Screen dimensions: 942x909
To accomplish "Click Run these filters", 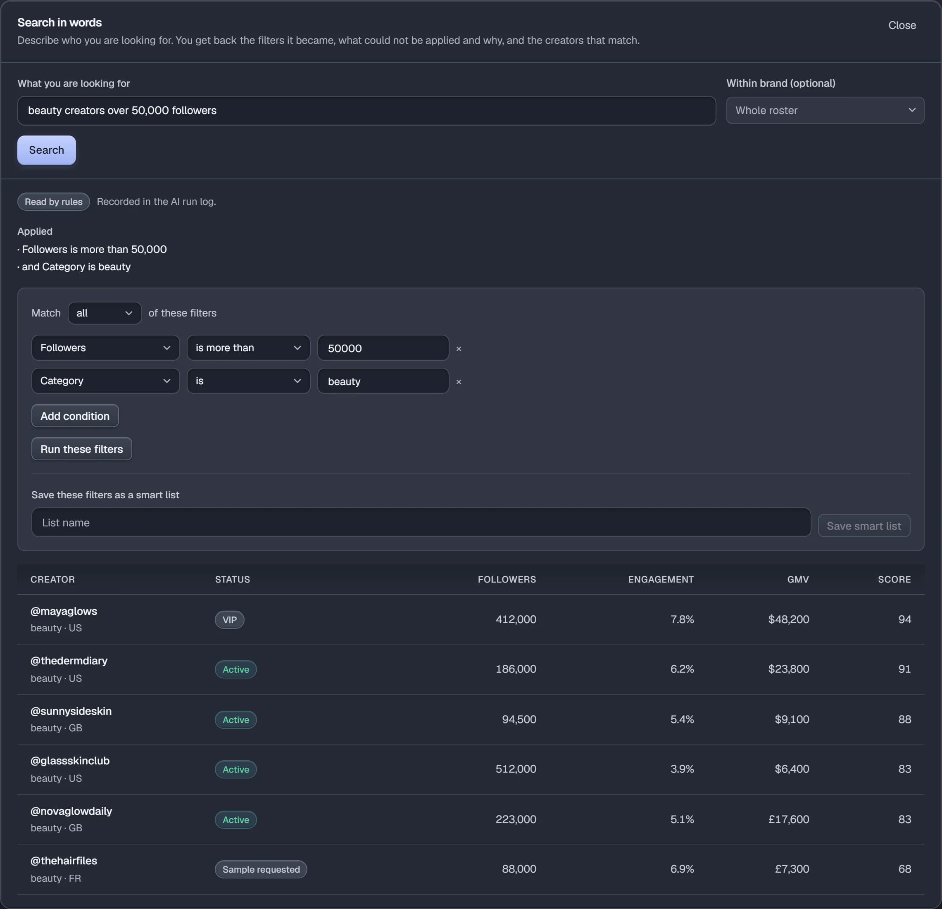I will [x=82, y=448].
